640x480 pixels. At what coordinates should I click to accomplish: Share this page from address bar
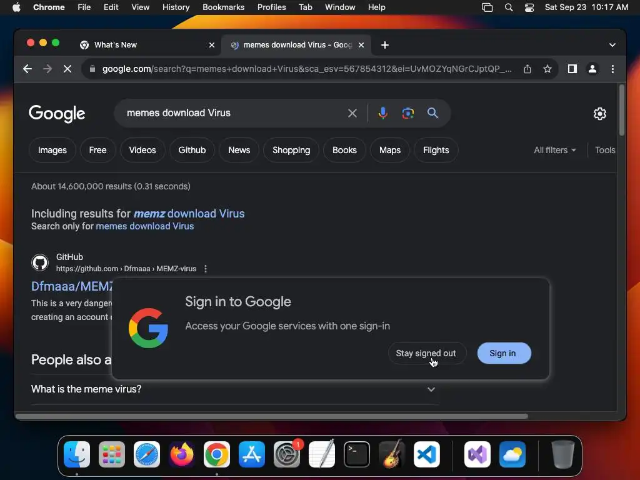(x=527, y=69)
